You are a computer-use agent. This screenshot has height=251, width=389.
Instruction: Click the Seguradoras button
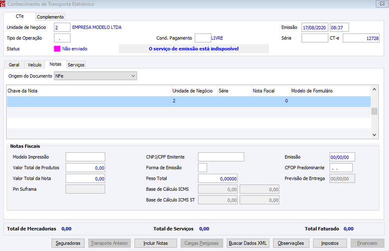[x=68, y=244]
